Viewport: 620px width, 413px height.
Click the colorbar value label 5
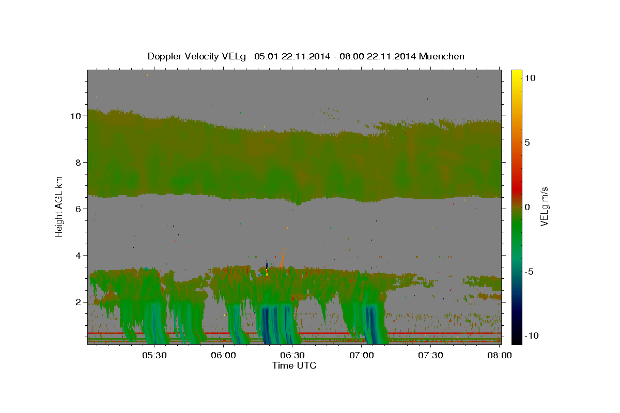[527, 142]
